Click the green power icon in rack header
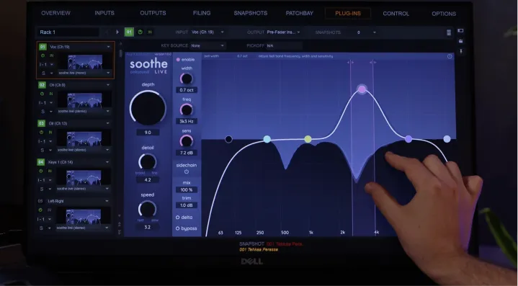The height and width of the screenshot is (286, 518). pos(140,32)
